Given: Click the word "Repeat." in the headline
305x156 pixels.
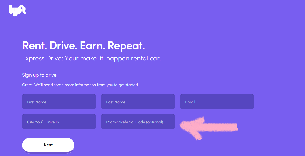Looking at the screenshot, I should point(126,46).
